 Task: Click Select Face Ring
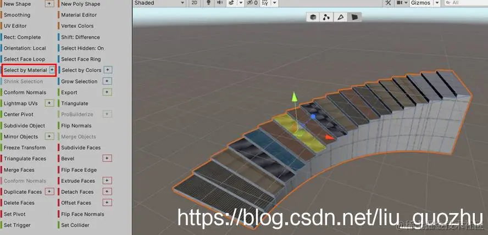(x=81, y=59)
